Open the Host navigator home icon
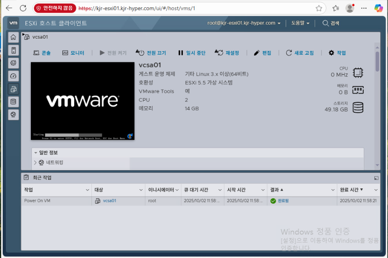 point(14,38)
